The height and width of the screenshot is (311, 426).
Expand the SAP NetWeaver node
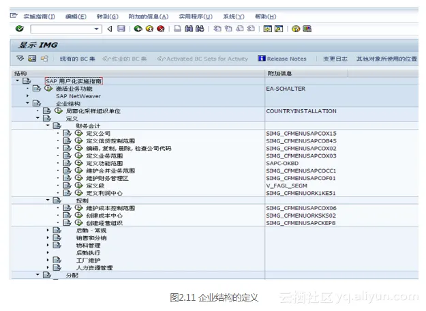[27, 95]
